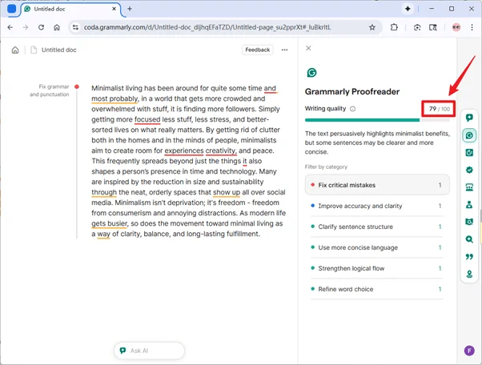Click the Ask AI input box
The height and width of the screenshot is (365, 482).
[149, 351]
